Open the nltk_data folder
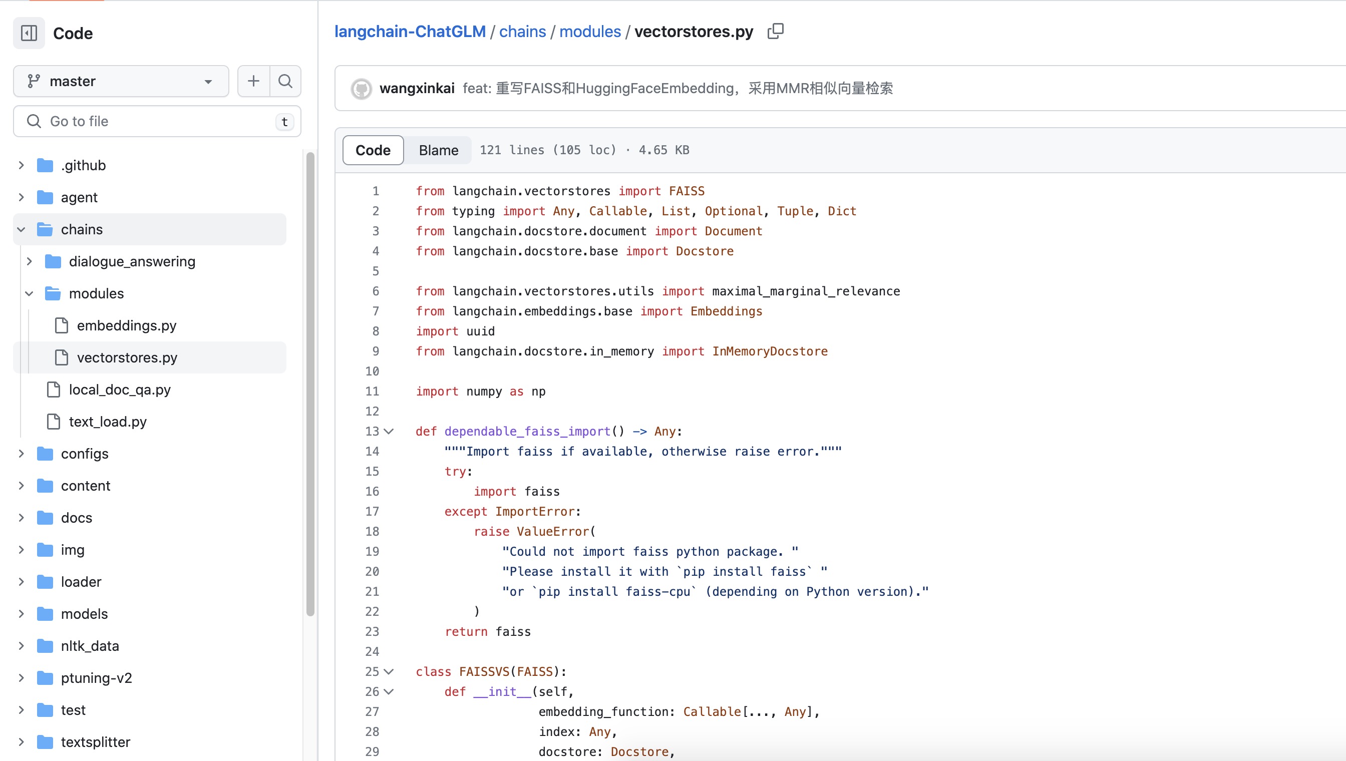The image size is (1346, 761). (x=90, y=646)
